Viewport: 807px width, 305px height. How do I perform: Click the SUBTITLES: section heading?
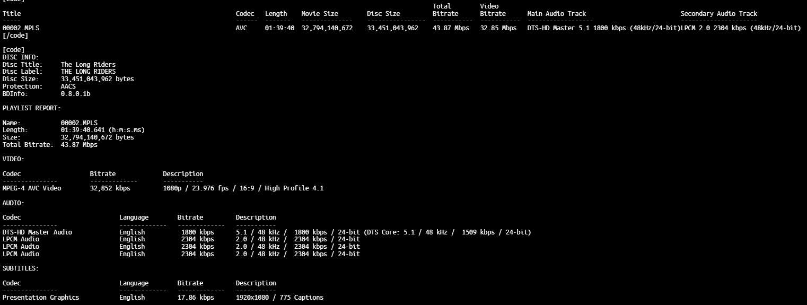point(21,269)
